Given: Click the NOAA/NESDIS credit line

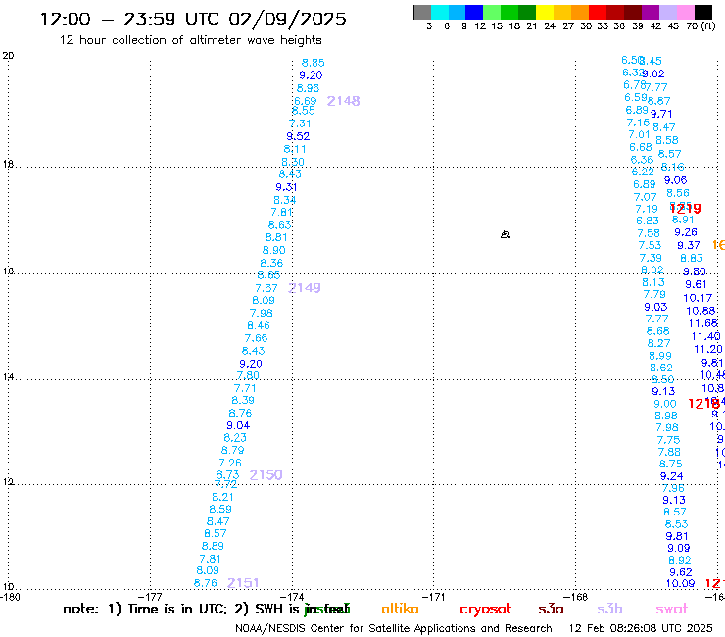Looking at the screenshot, I should [x=394, y=628].
